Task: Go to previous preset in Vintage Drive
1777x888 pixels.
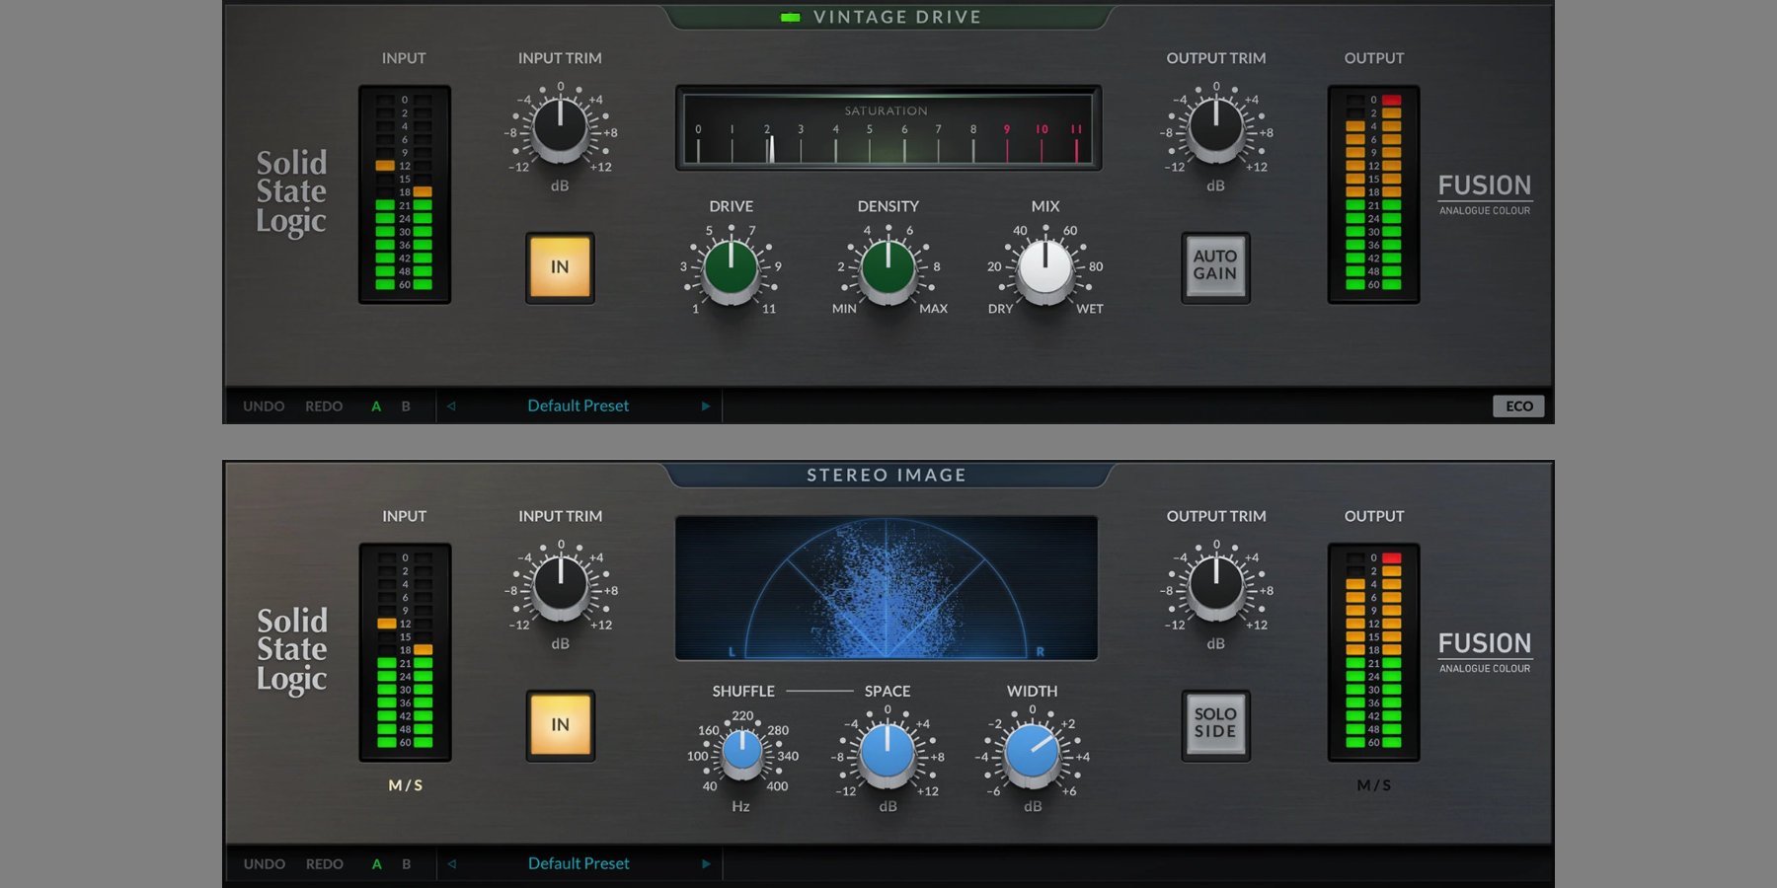Action: (451, 406)
